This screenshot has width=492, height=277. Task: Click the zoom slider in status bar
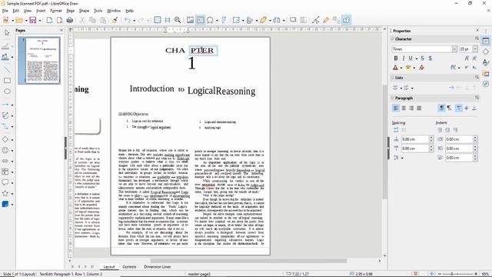[x=458, y=274]
